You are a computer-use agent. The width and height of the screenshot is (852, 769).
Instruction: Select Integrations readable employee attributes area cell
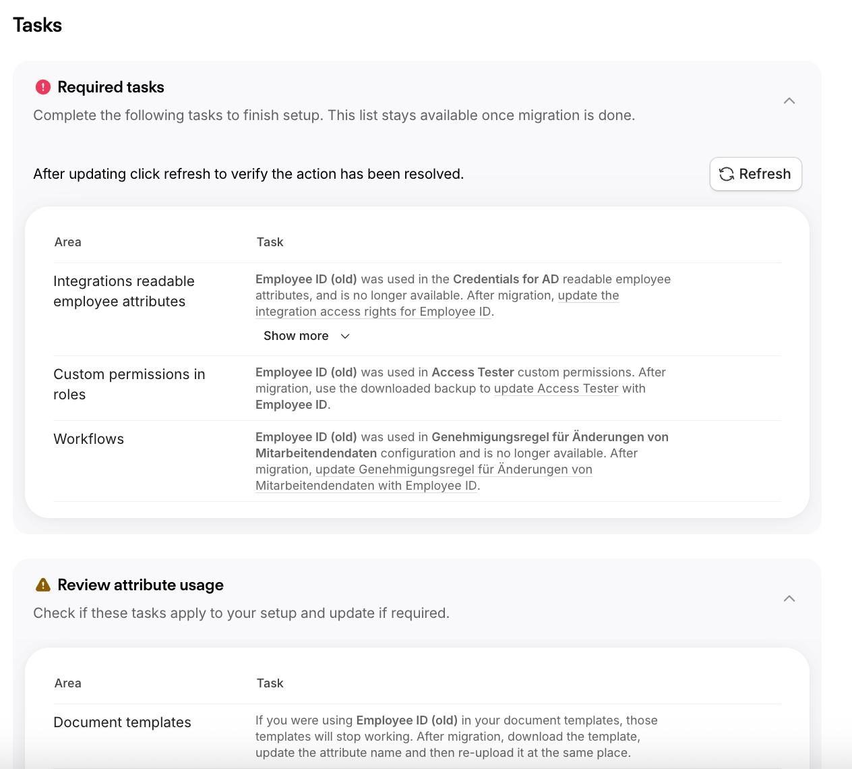(124, 291)
